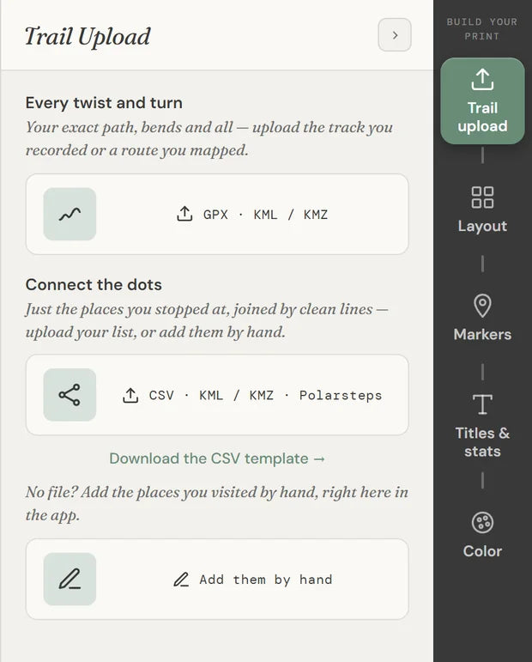Click the upload arrow icon beside CSV

point(130,395)
